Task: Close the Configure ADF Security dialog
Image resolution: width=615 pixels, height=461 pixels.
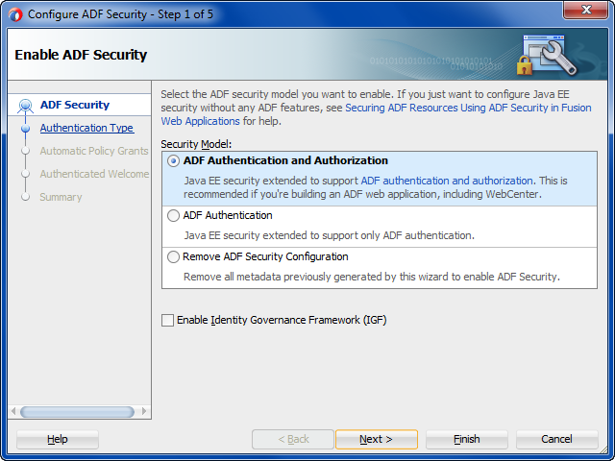Action: (586, 10)
